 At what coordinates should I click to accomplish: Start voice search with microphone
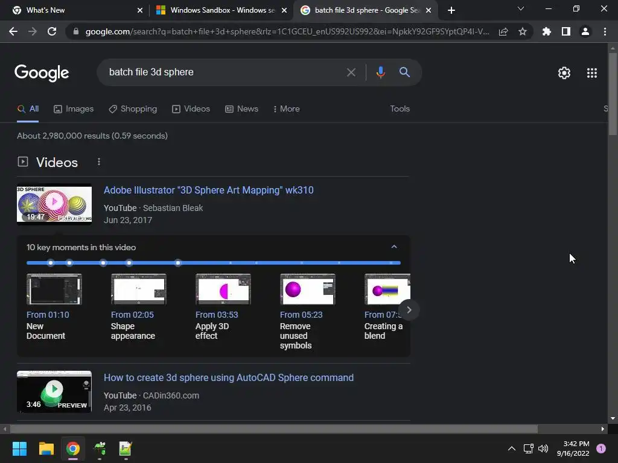pyautogui.click(x=380, y=72)
